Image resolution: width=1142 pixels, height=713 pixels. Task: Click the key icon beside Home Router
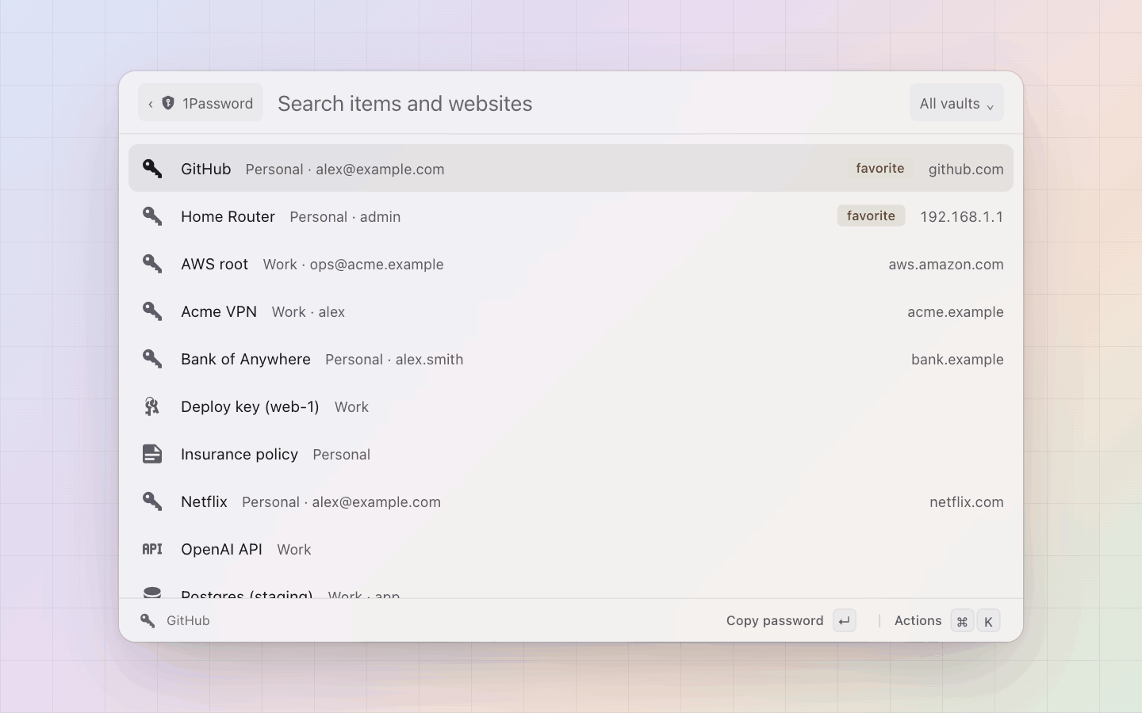point(152,216)
